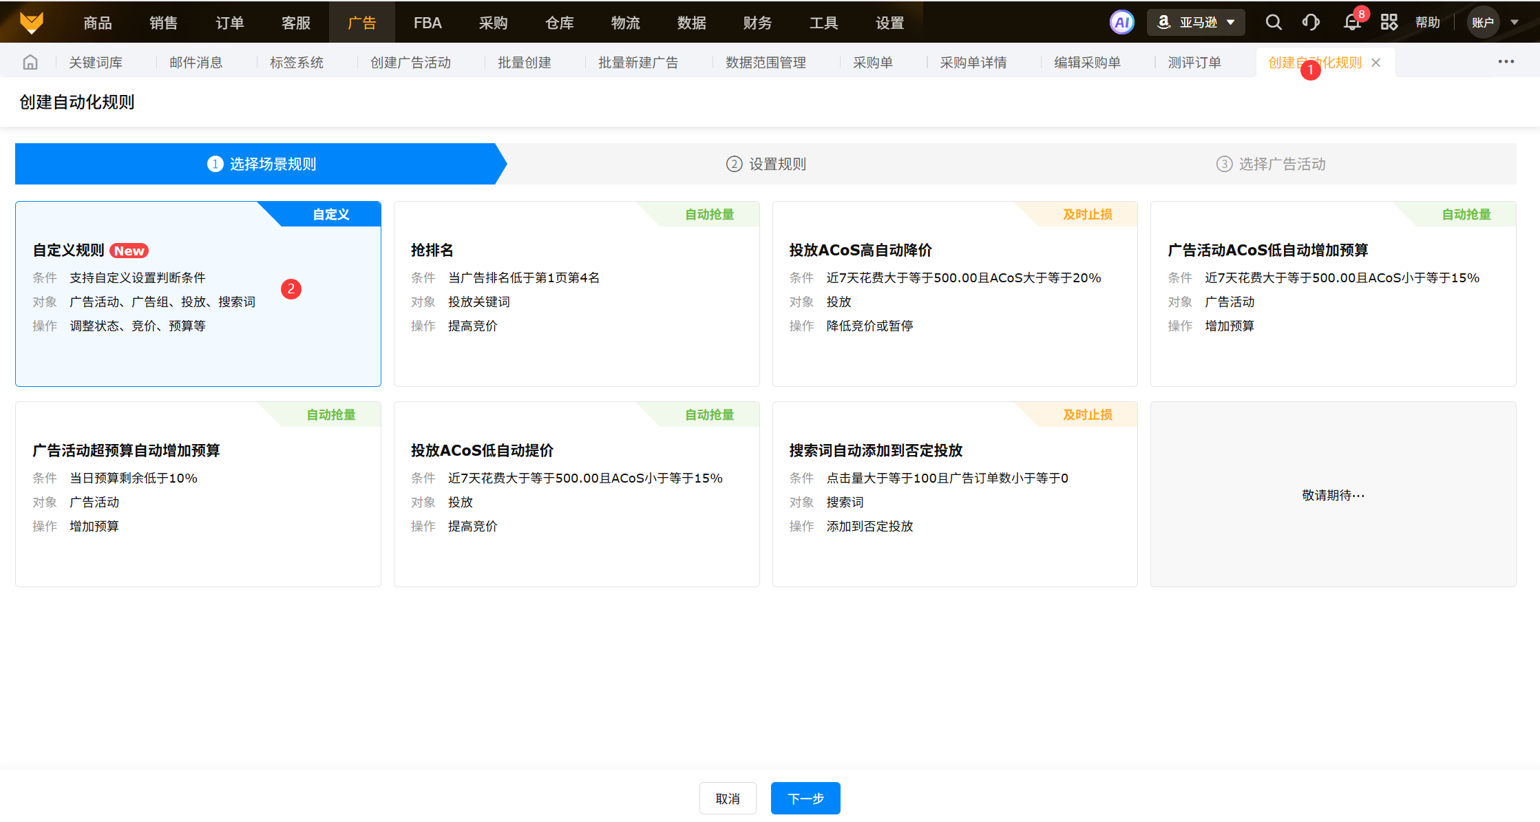Go to step 2 设置规则
Viewport: 1540px width, 822px height.
(x=766, y=164)
